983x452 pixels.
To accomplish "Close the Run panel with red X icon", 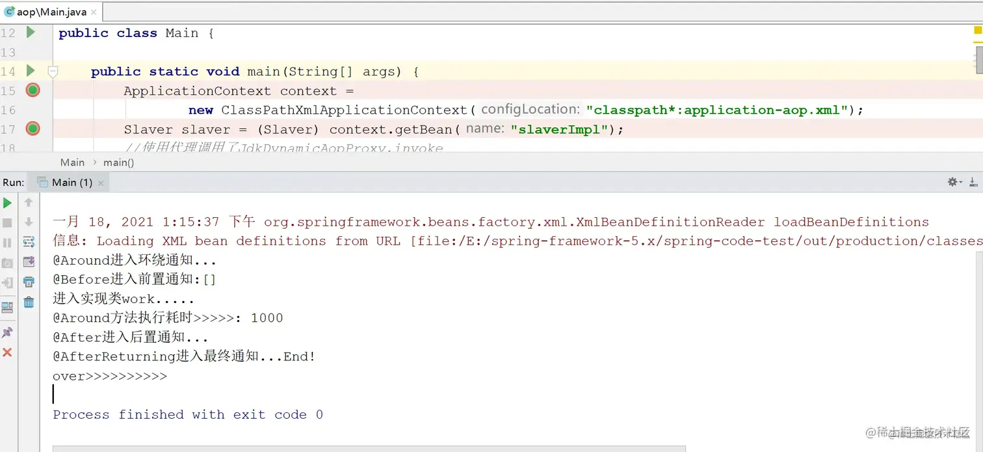I will pyautogui.click(x=7, y=352).
